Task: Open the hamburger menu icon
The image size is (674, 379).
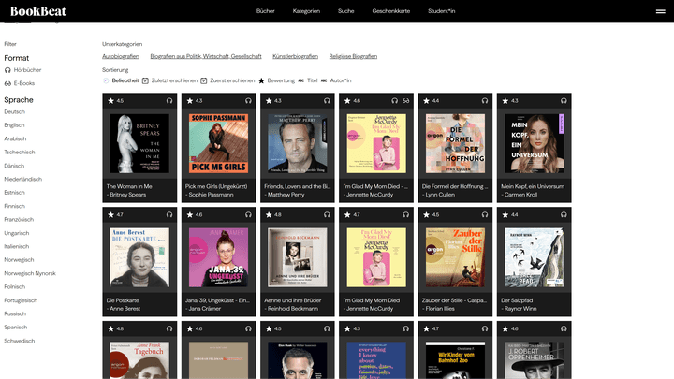Action: (x=660, y=11)
